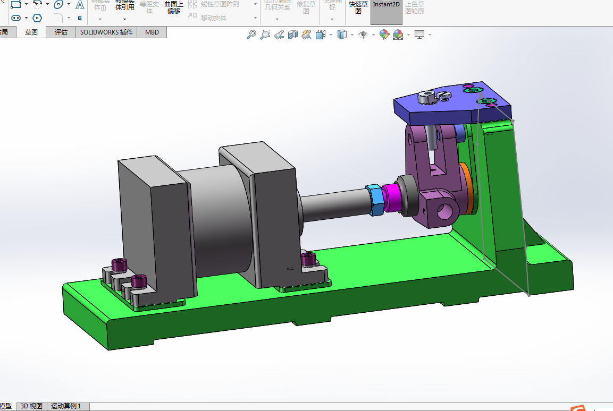Activate the Section View icon
This screenshot has height=411, width=613.
click(x=293, y=35)
